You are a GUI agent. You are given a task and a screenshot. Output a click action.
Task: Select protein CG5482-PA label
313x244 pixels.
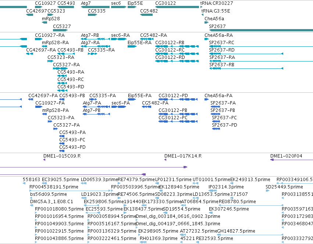[x=155, y=103]
